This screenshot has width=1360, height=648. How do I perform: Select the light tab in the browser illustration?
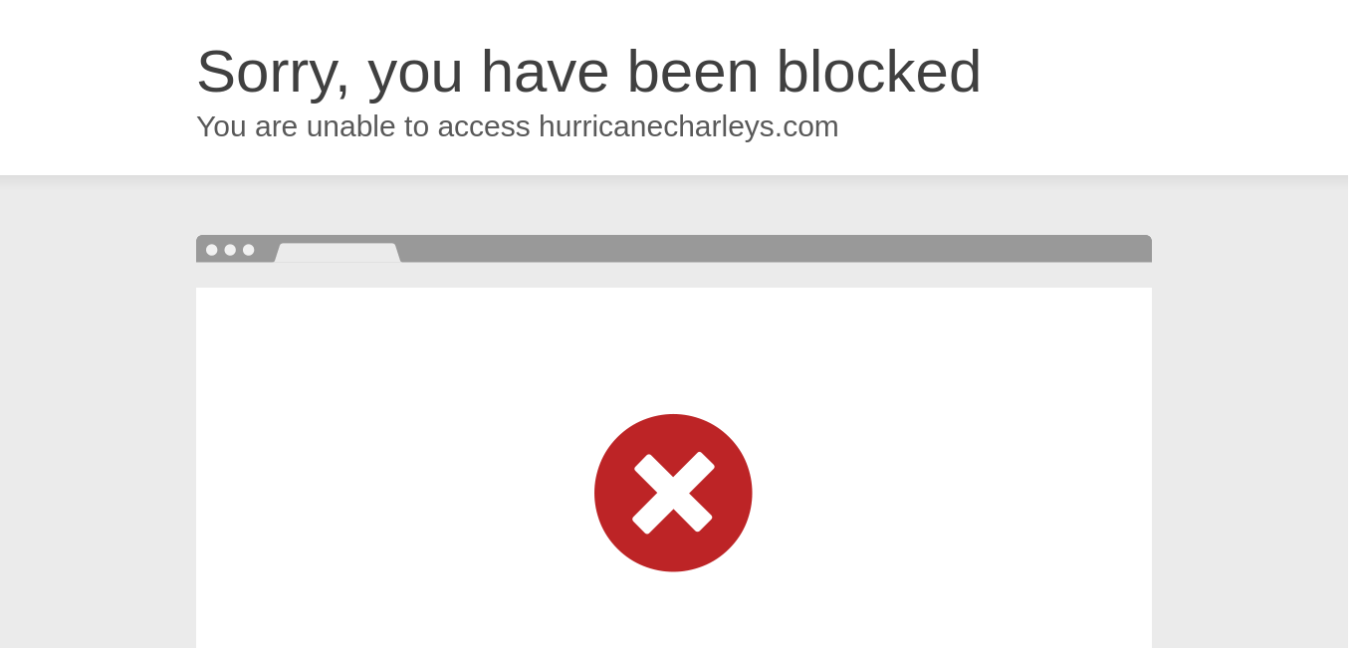pyautogui.click(x=338, y=253)
